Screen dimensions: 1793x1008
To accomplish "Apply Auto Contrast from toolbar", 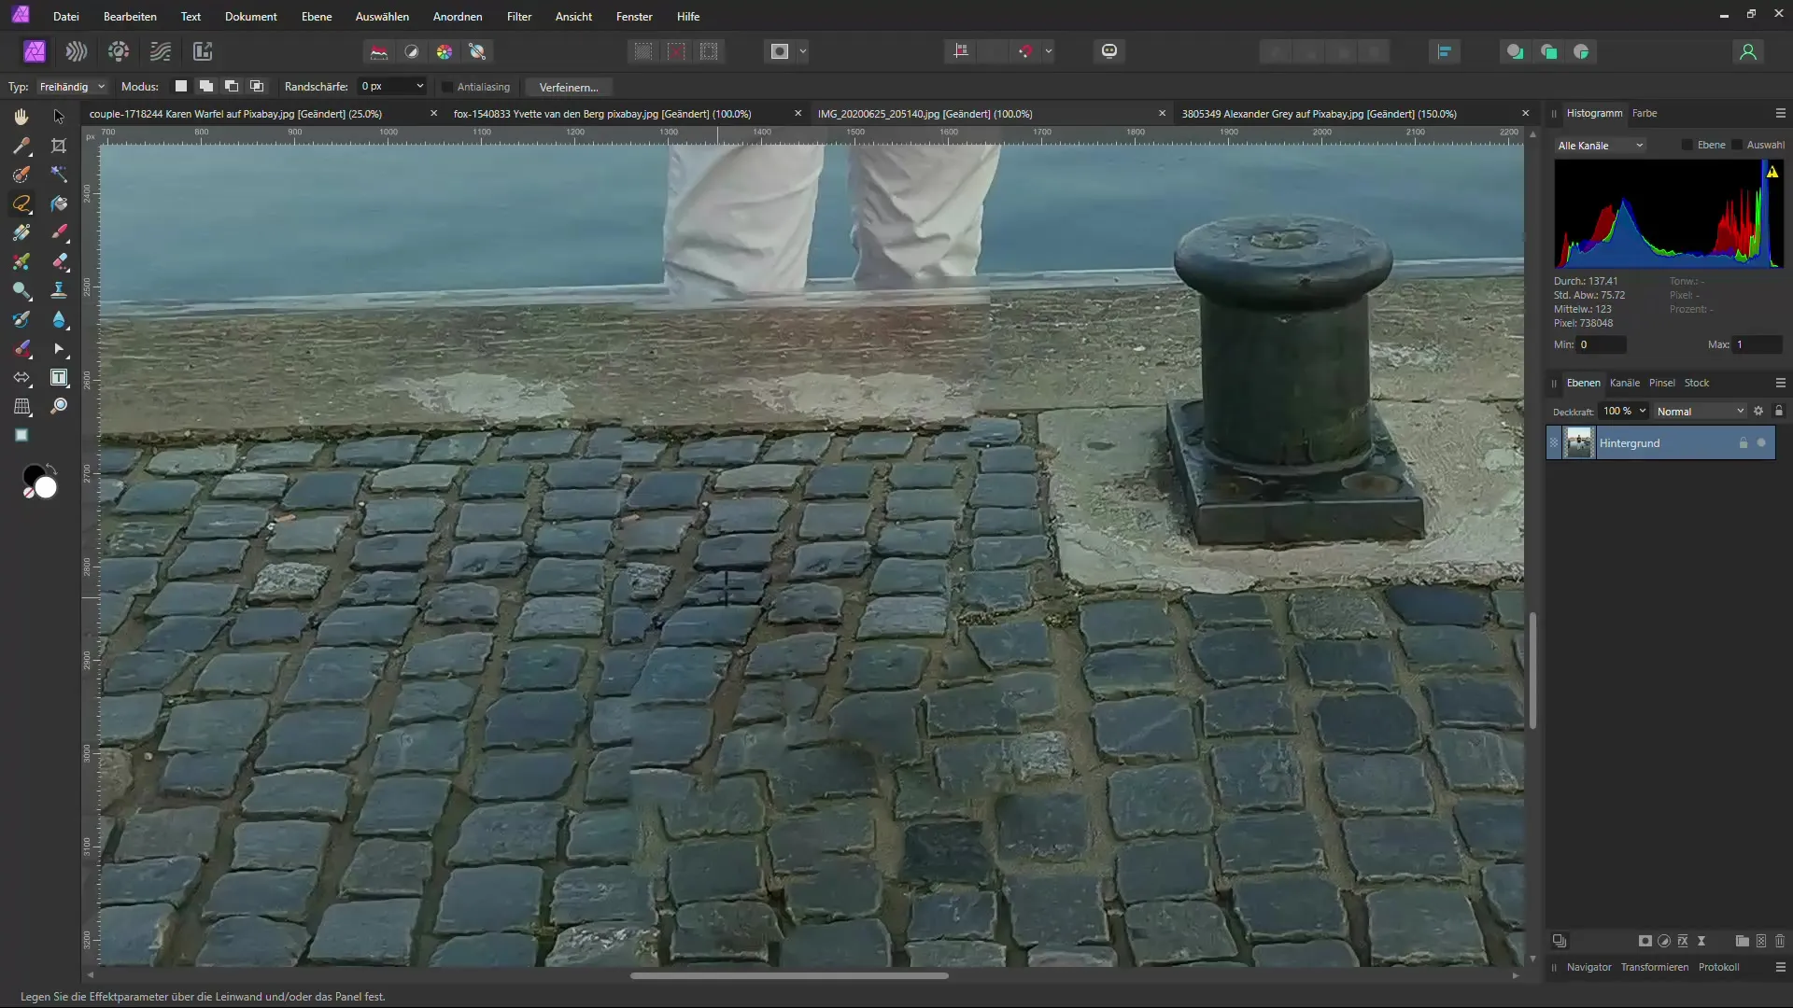I will click(412, 51).
